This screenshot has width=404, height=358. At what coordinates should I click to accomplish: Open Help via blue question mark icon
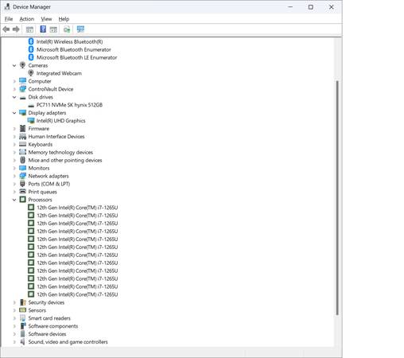43,29
